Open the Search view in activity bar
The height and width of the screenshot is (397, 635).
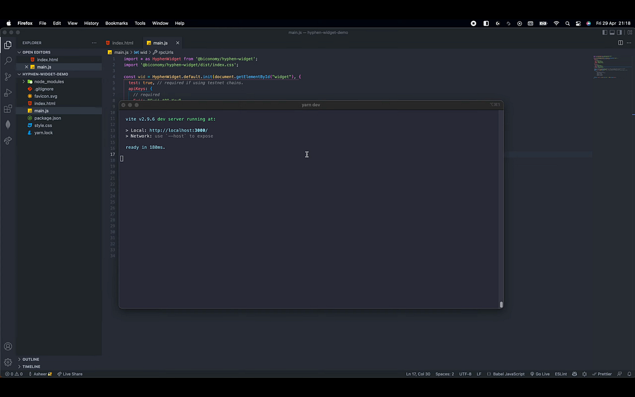(x=7, y=61)
